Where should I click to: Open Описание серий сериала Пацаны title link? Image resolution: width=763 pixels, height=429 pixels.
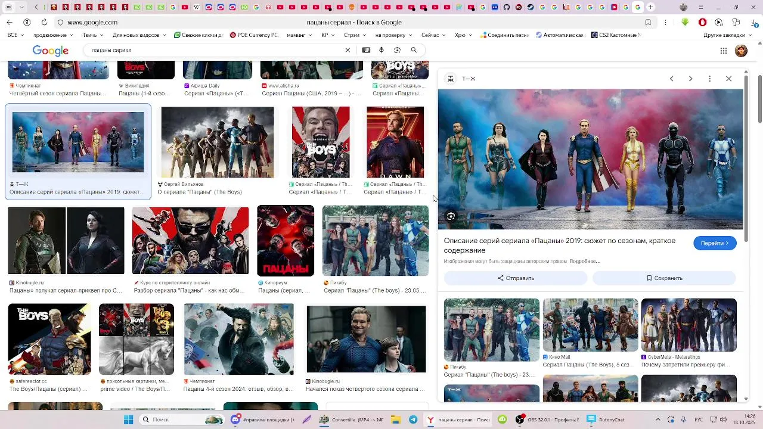(x=560, y=245)
